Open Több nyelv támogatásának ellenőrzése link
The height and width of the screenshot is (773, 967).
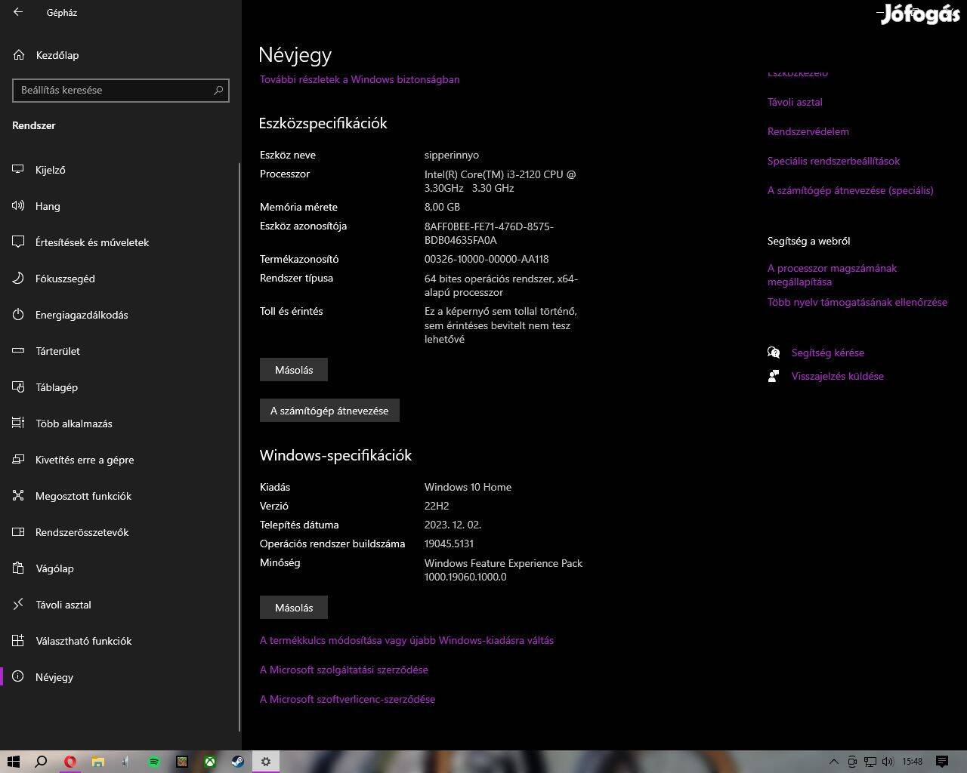pyautogui.click(x=857, y=302)
